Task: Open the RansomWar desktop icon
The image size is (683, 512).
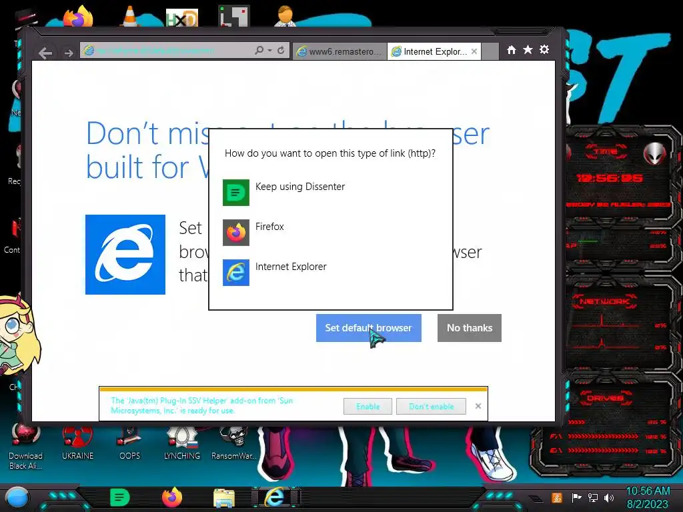Action: [x=234, y=444]
